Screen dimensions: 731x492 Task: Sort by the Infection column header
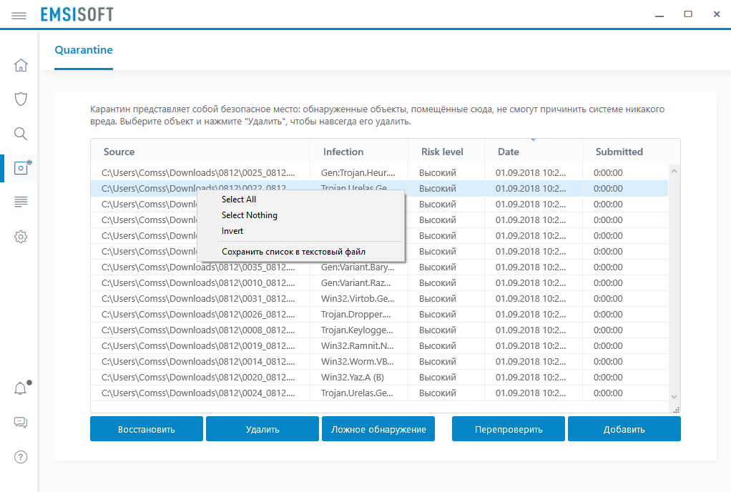click(359, 152)
